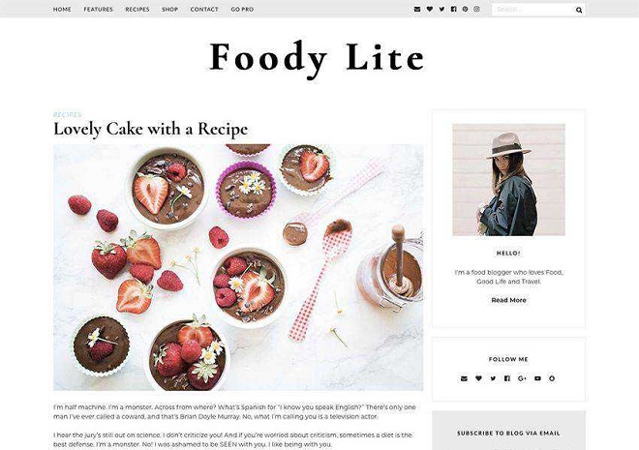Screen dimensions: 639x450
Task: Click Twitter icon under Follow Me
Action: pyautogui.click(x=493, y=378)
